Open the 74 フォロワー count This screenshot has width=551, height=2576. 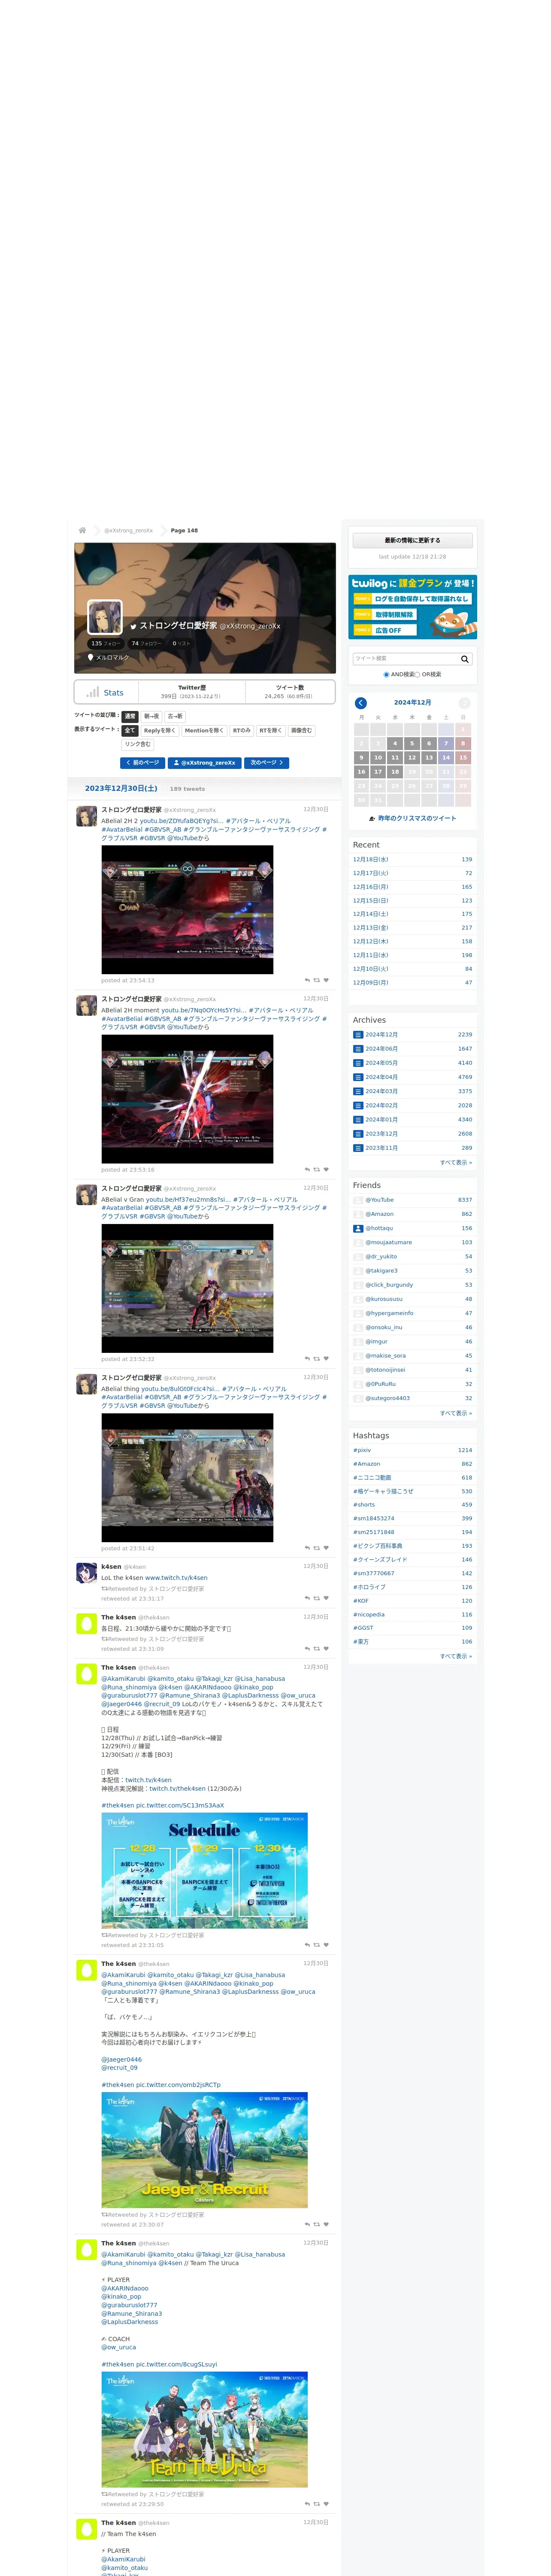pos(146,643)
